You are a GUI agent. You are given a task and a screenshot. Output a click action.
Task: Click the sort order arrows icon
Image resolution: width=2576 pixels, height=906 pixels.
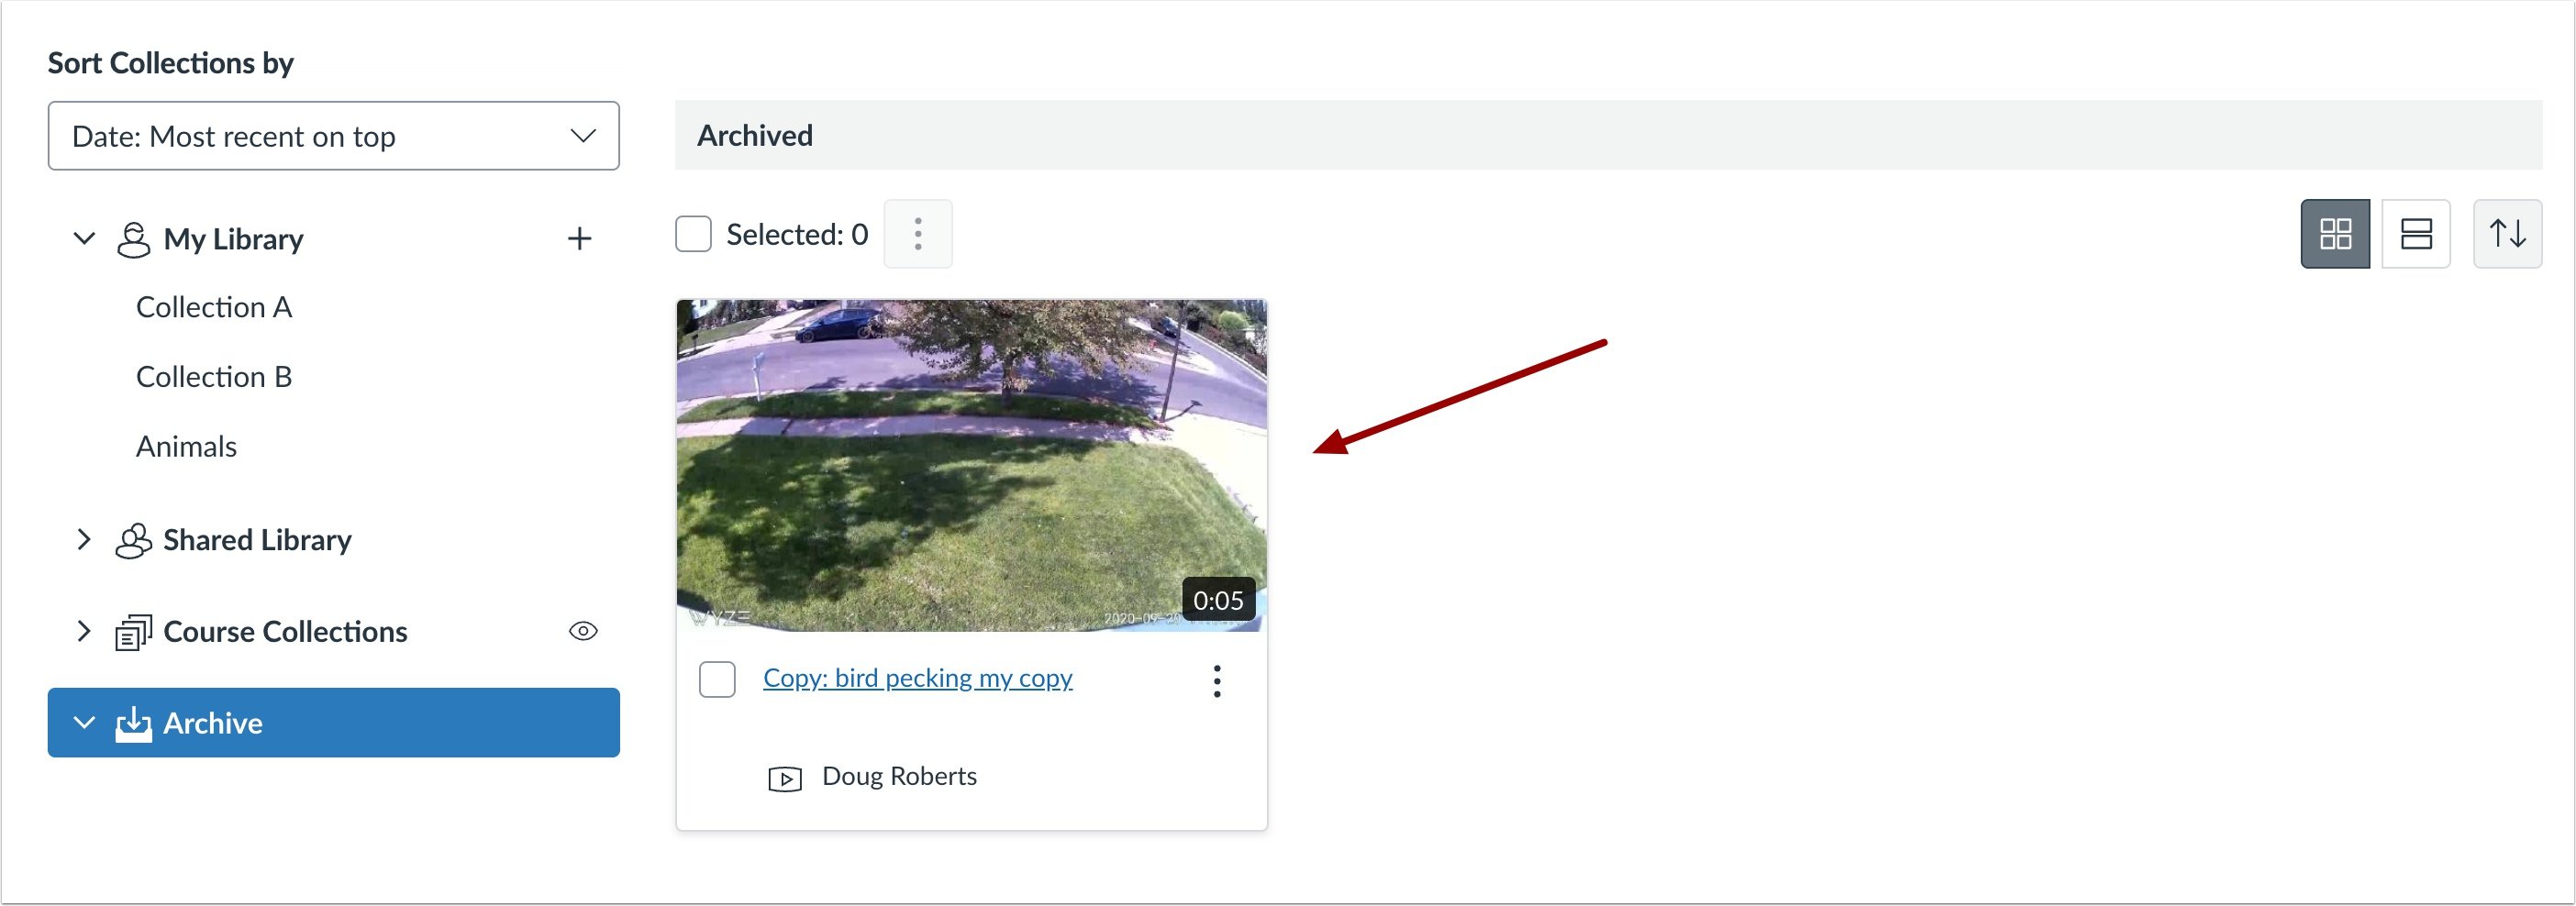pyautogui.click(x=2508, y=233)
